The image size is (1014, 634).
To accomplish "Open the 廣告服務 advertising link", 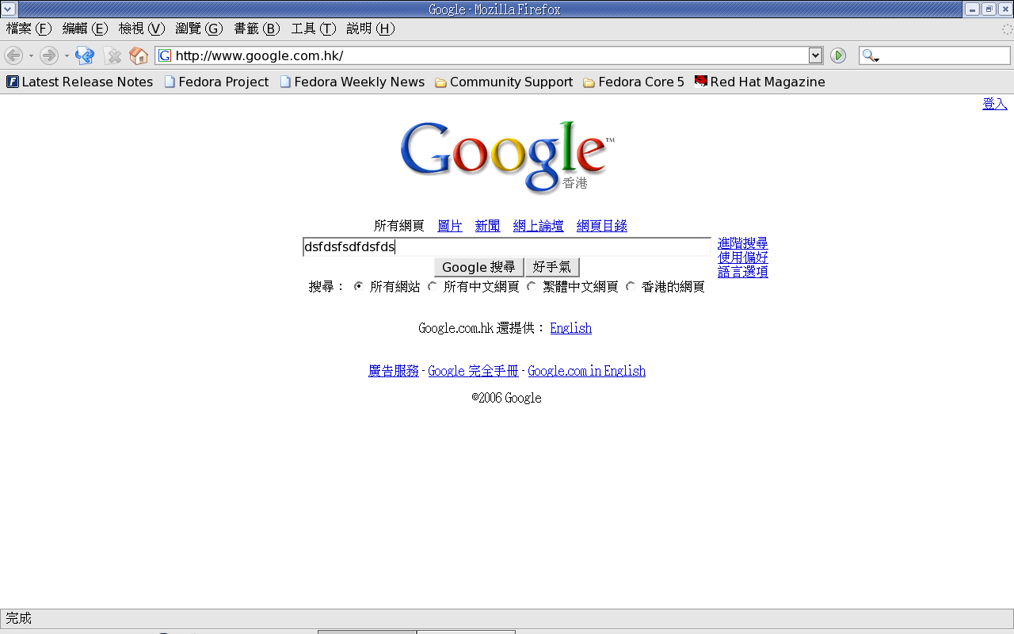I will tap(394, 371).
